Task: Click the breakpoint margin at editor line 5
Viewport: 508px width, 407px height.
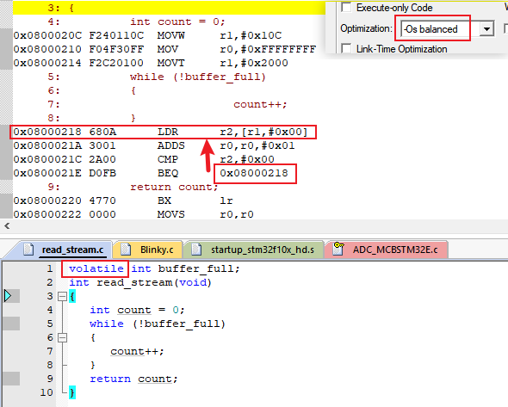Action: (11, 324)
